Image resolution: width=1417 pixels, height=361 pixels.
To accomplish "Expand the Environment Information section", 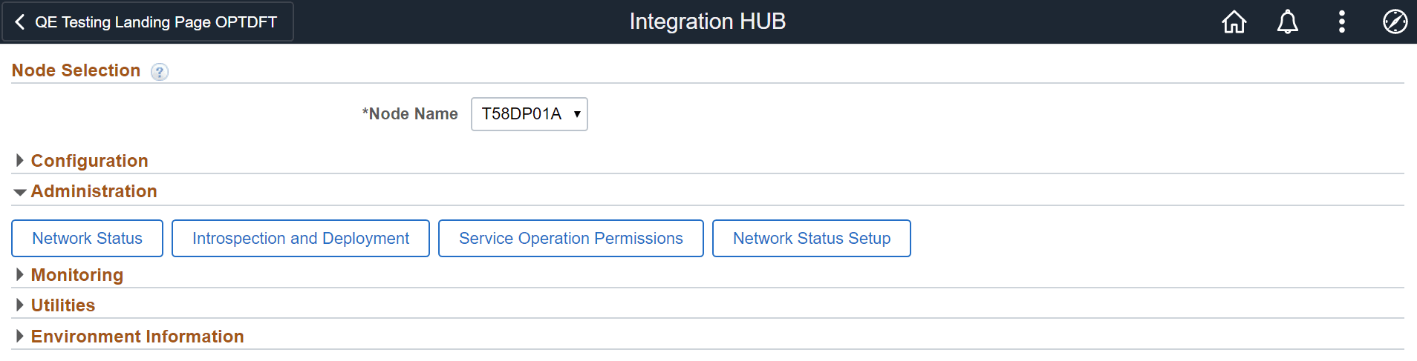I will [x=137, y=337].
